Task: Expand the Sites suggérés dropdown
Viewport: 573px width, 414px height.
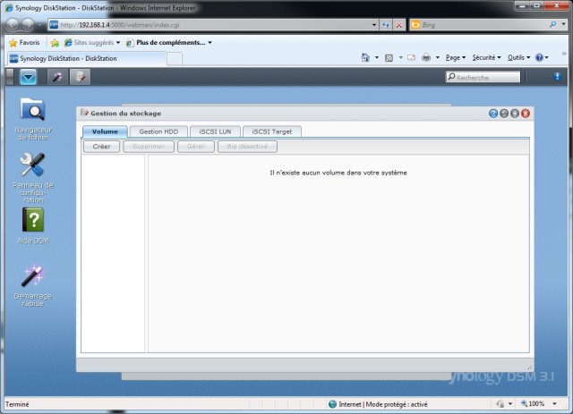Action: 118,43
